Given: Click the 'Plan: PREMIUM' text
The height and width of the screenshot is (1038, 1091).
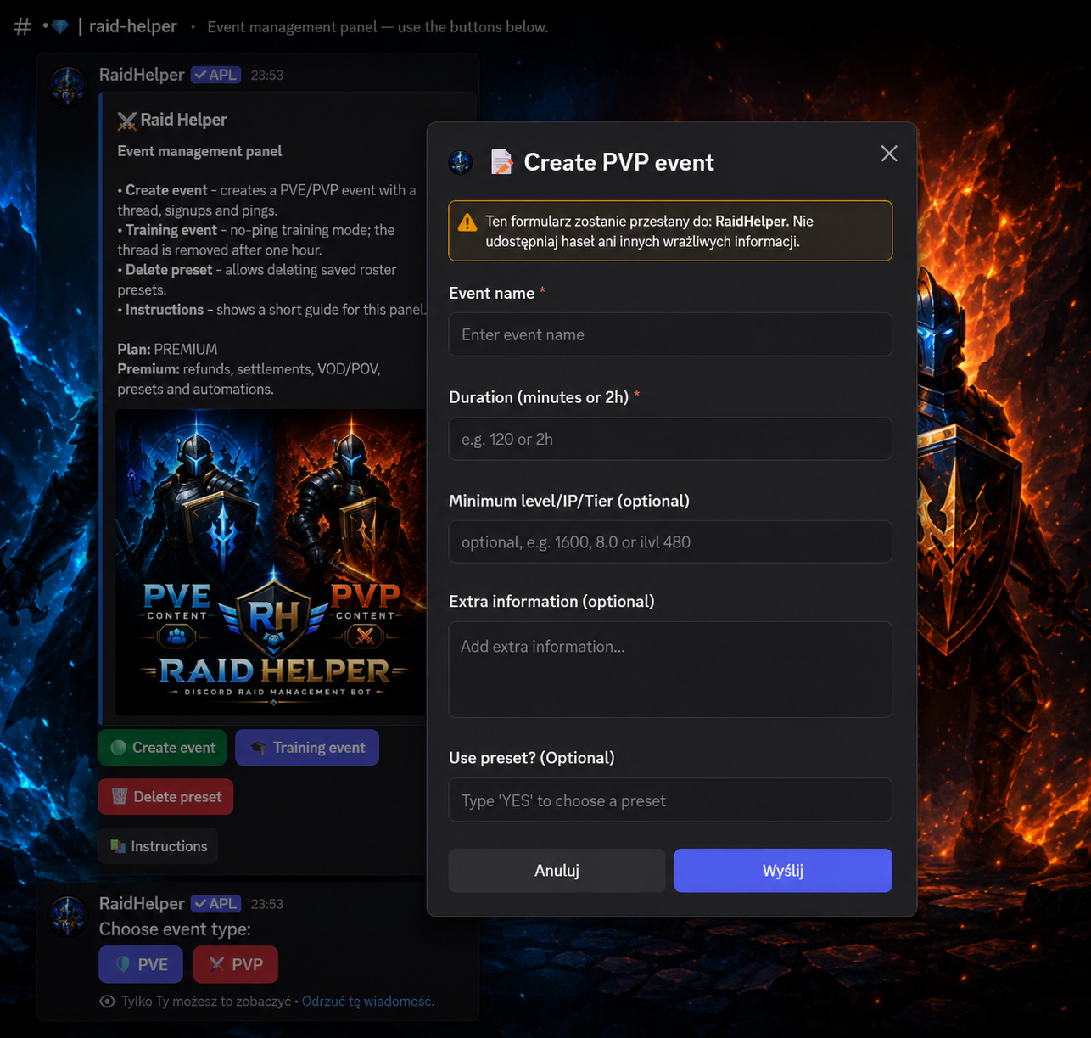Looking at the screenshot, I should coord(167,349).
